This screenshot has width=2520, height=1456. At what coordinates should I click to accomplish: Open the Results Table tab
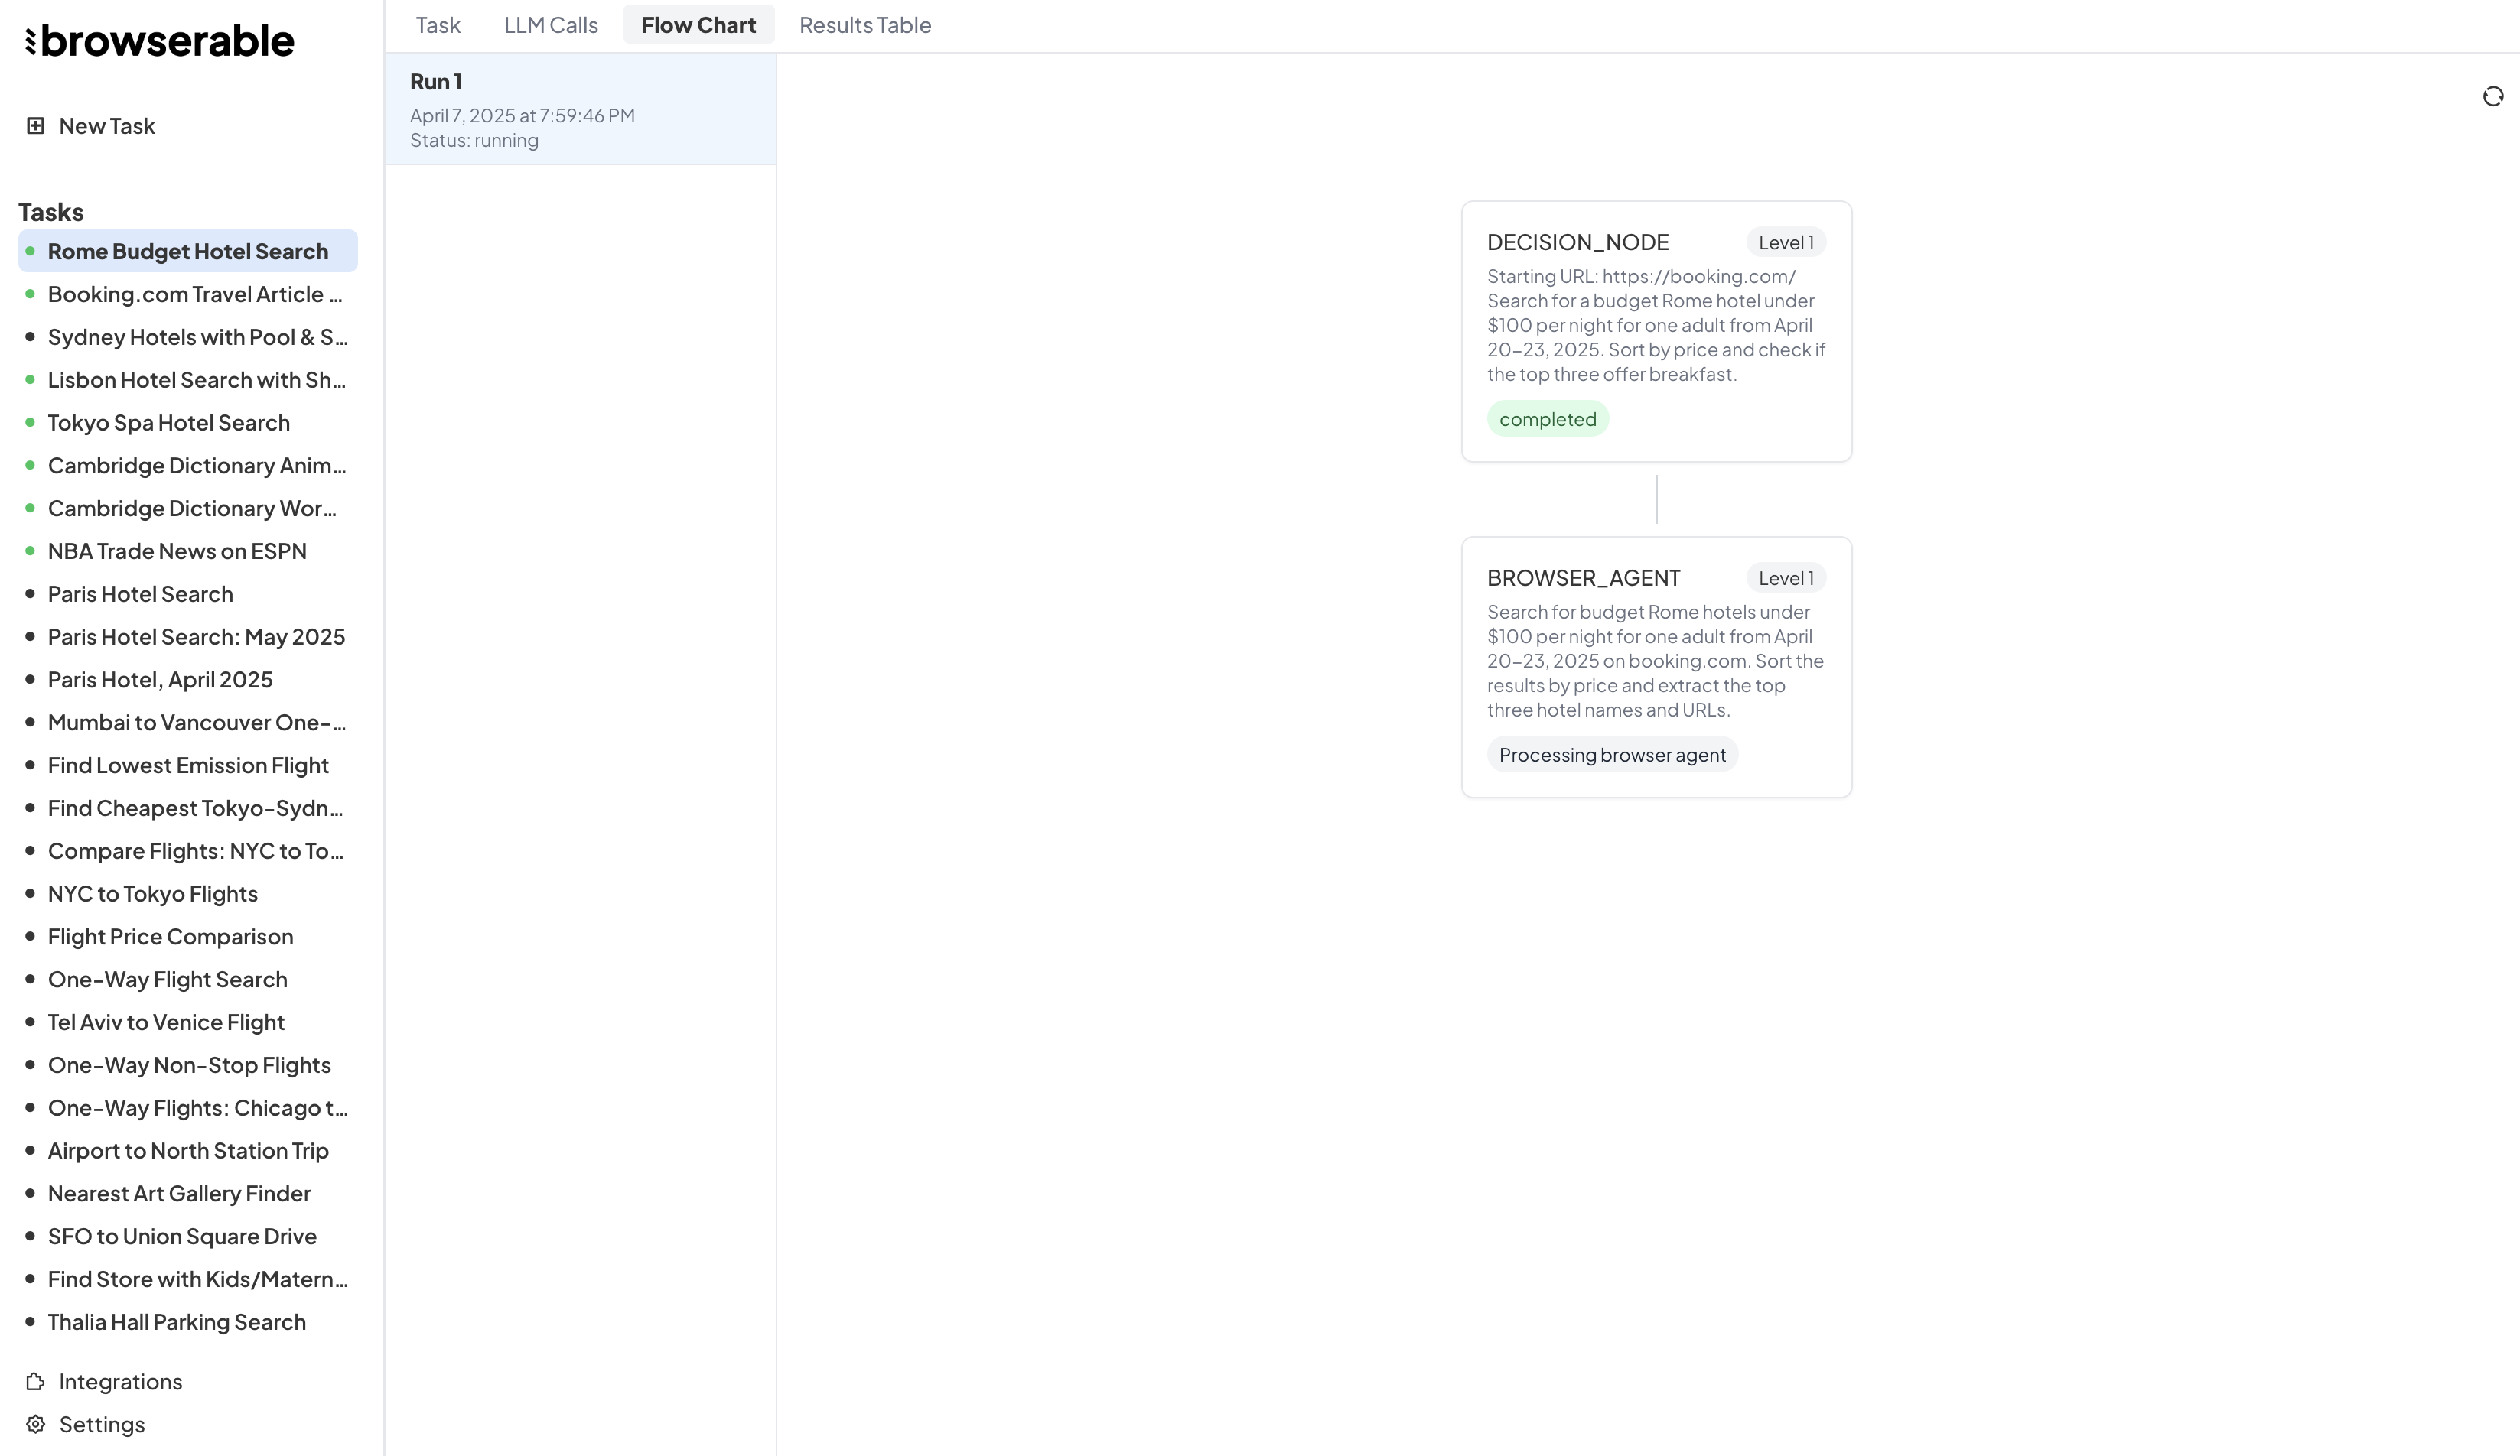coord(864,25)
